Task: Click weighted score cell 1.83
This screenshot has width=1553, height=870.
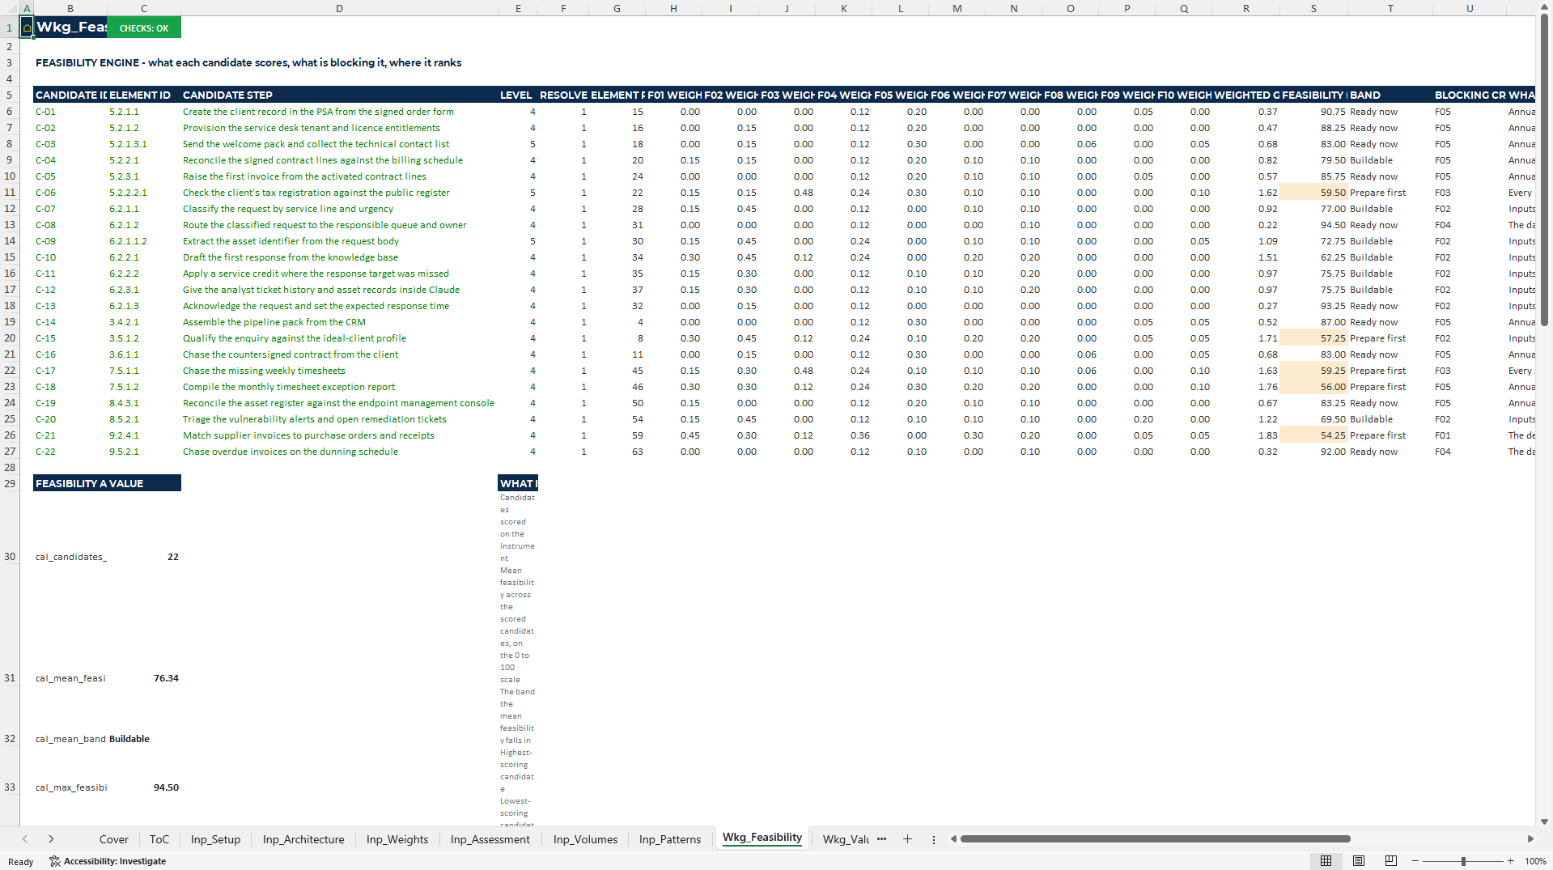Action: [1245, 435]
